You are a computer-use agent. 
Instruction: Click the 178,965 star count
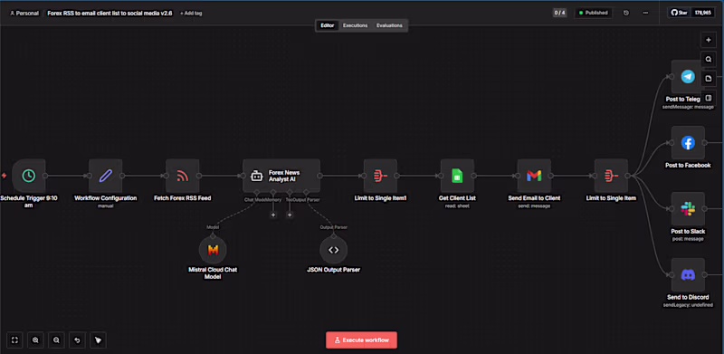tap(702, 13)
